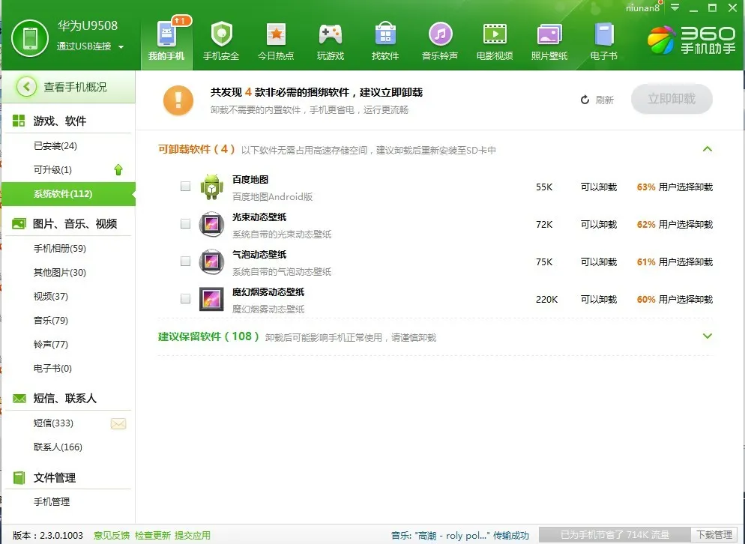The width and height of the screenshot is (745, 544).
Task: Open the 照片壁纸 picture icon
Action: pyautogui.click(x=549, y=34)
